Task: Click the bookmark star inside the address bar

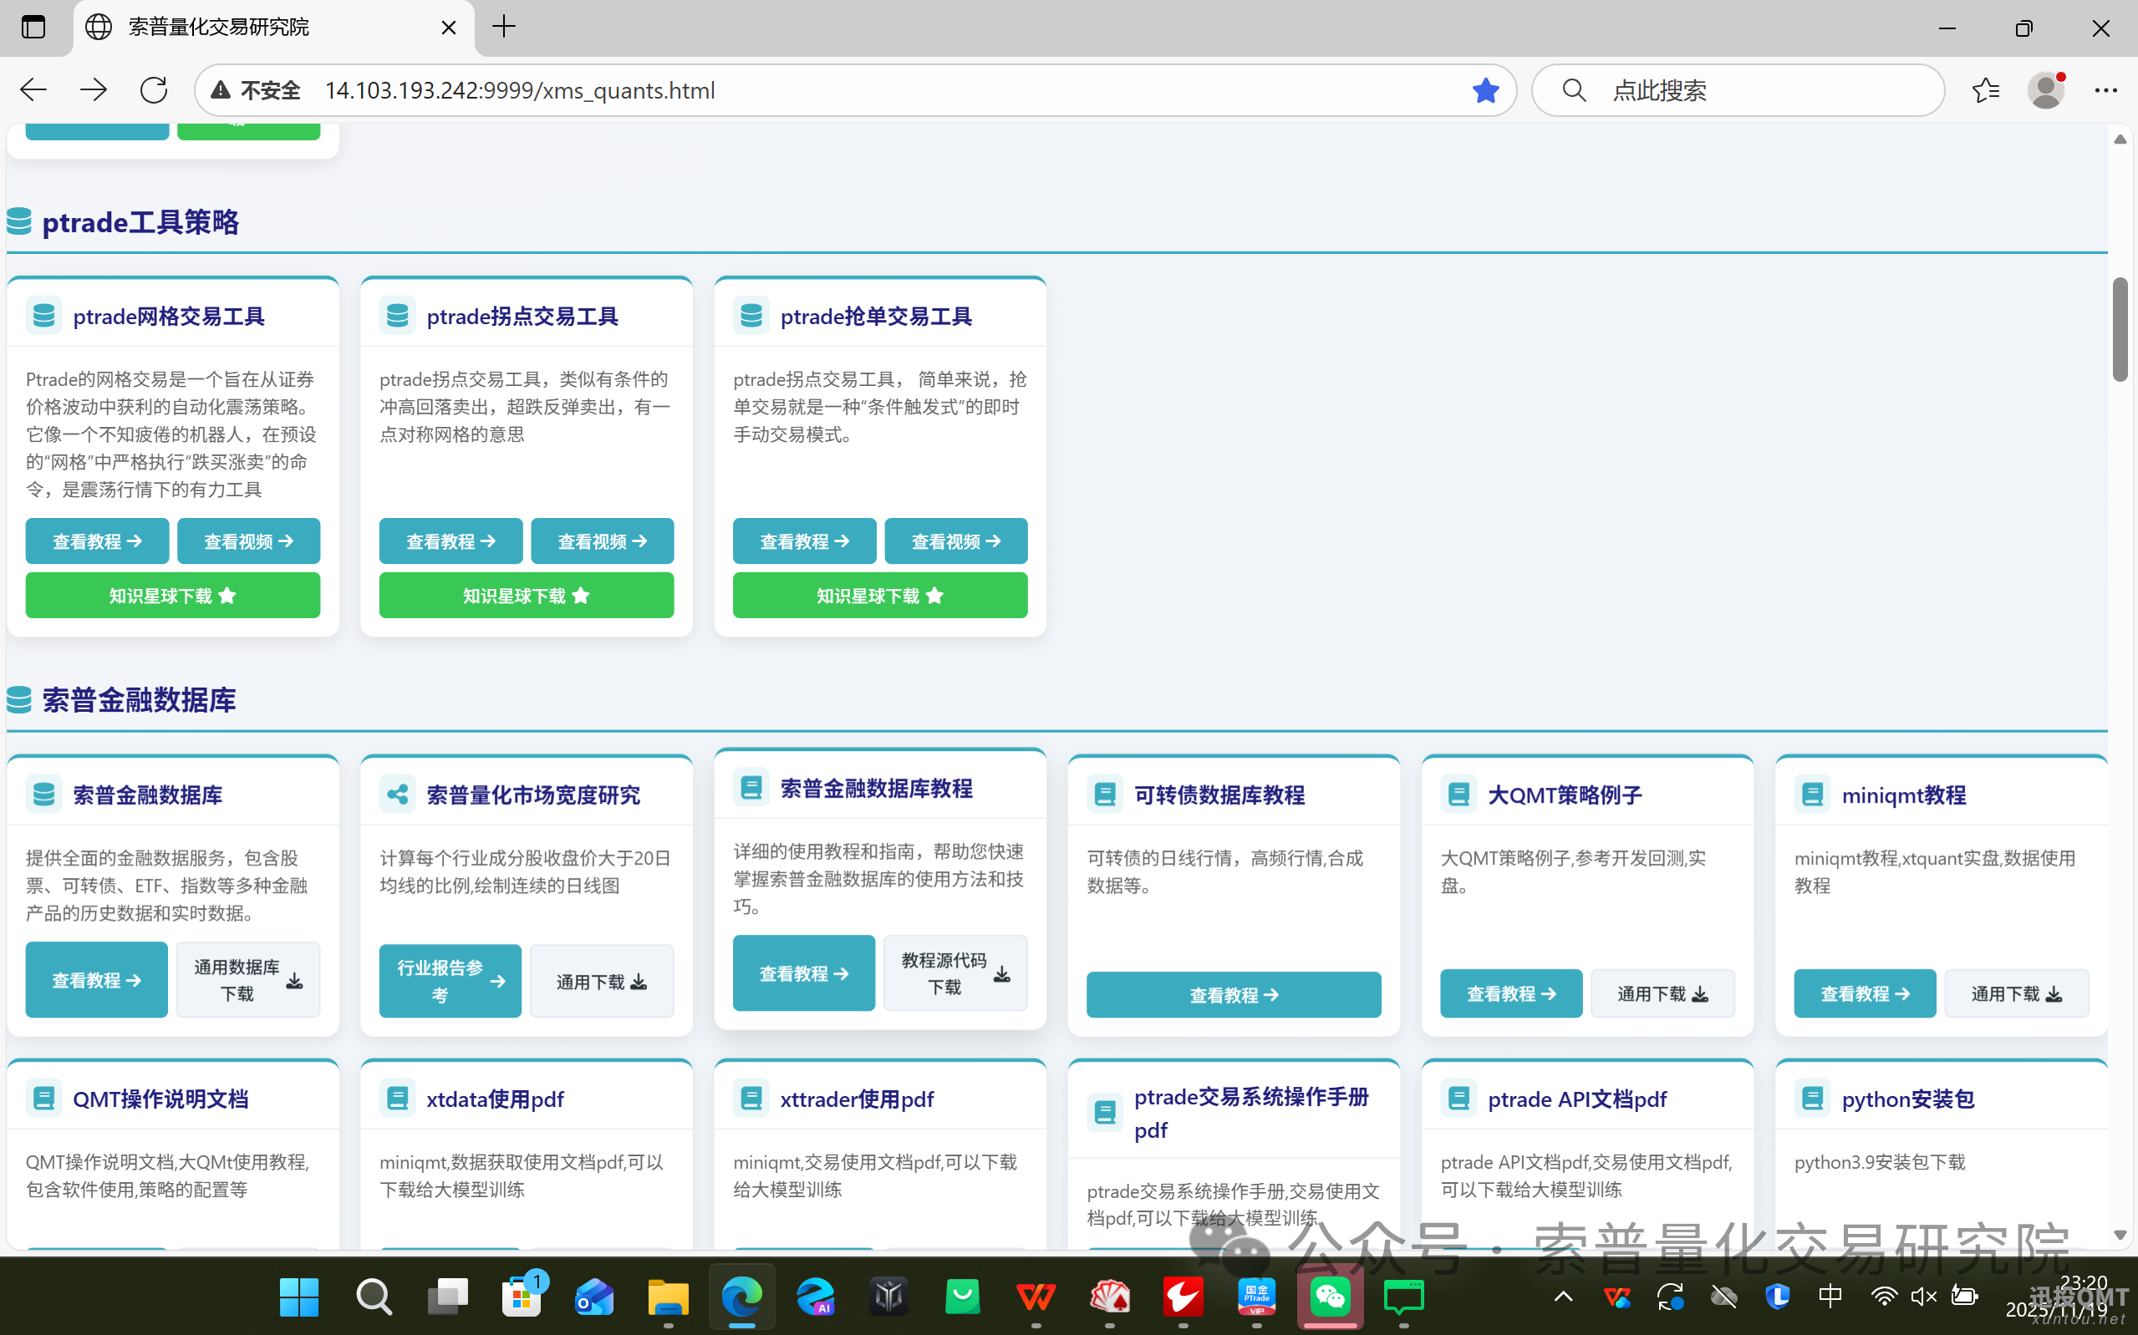Action: (x=1486, y=90)
